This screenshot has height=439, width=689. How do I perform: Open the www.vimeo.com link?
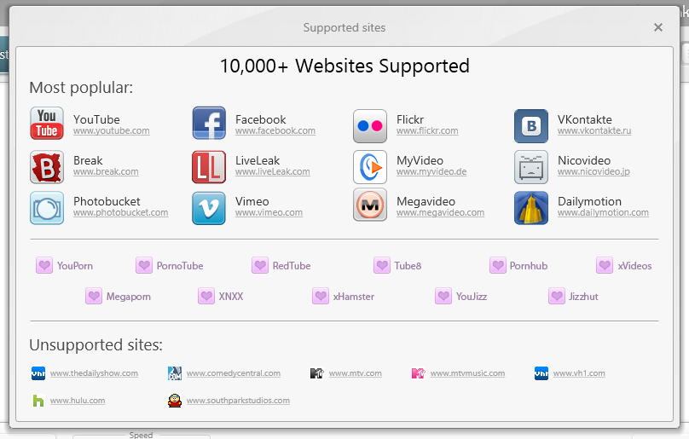point(269,213)
